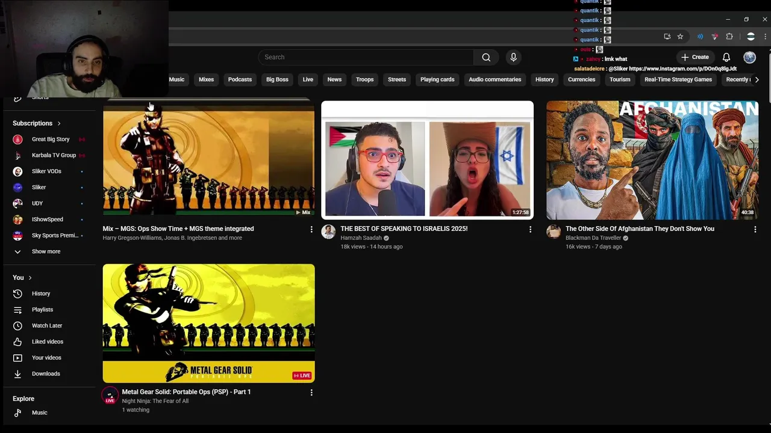Select the Currencies category chip
This screenshot has height=433, width=771.
click(581, 79)
